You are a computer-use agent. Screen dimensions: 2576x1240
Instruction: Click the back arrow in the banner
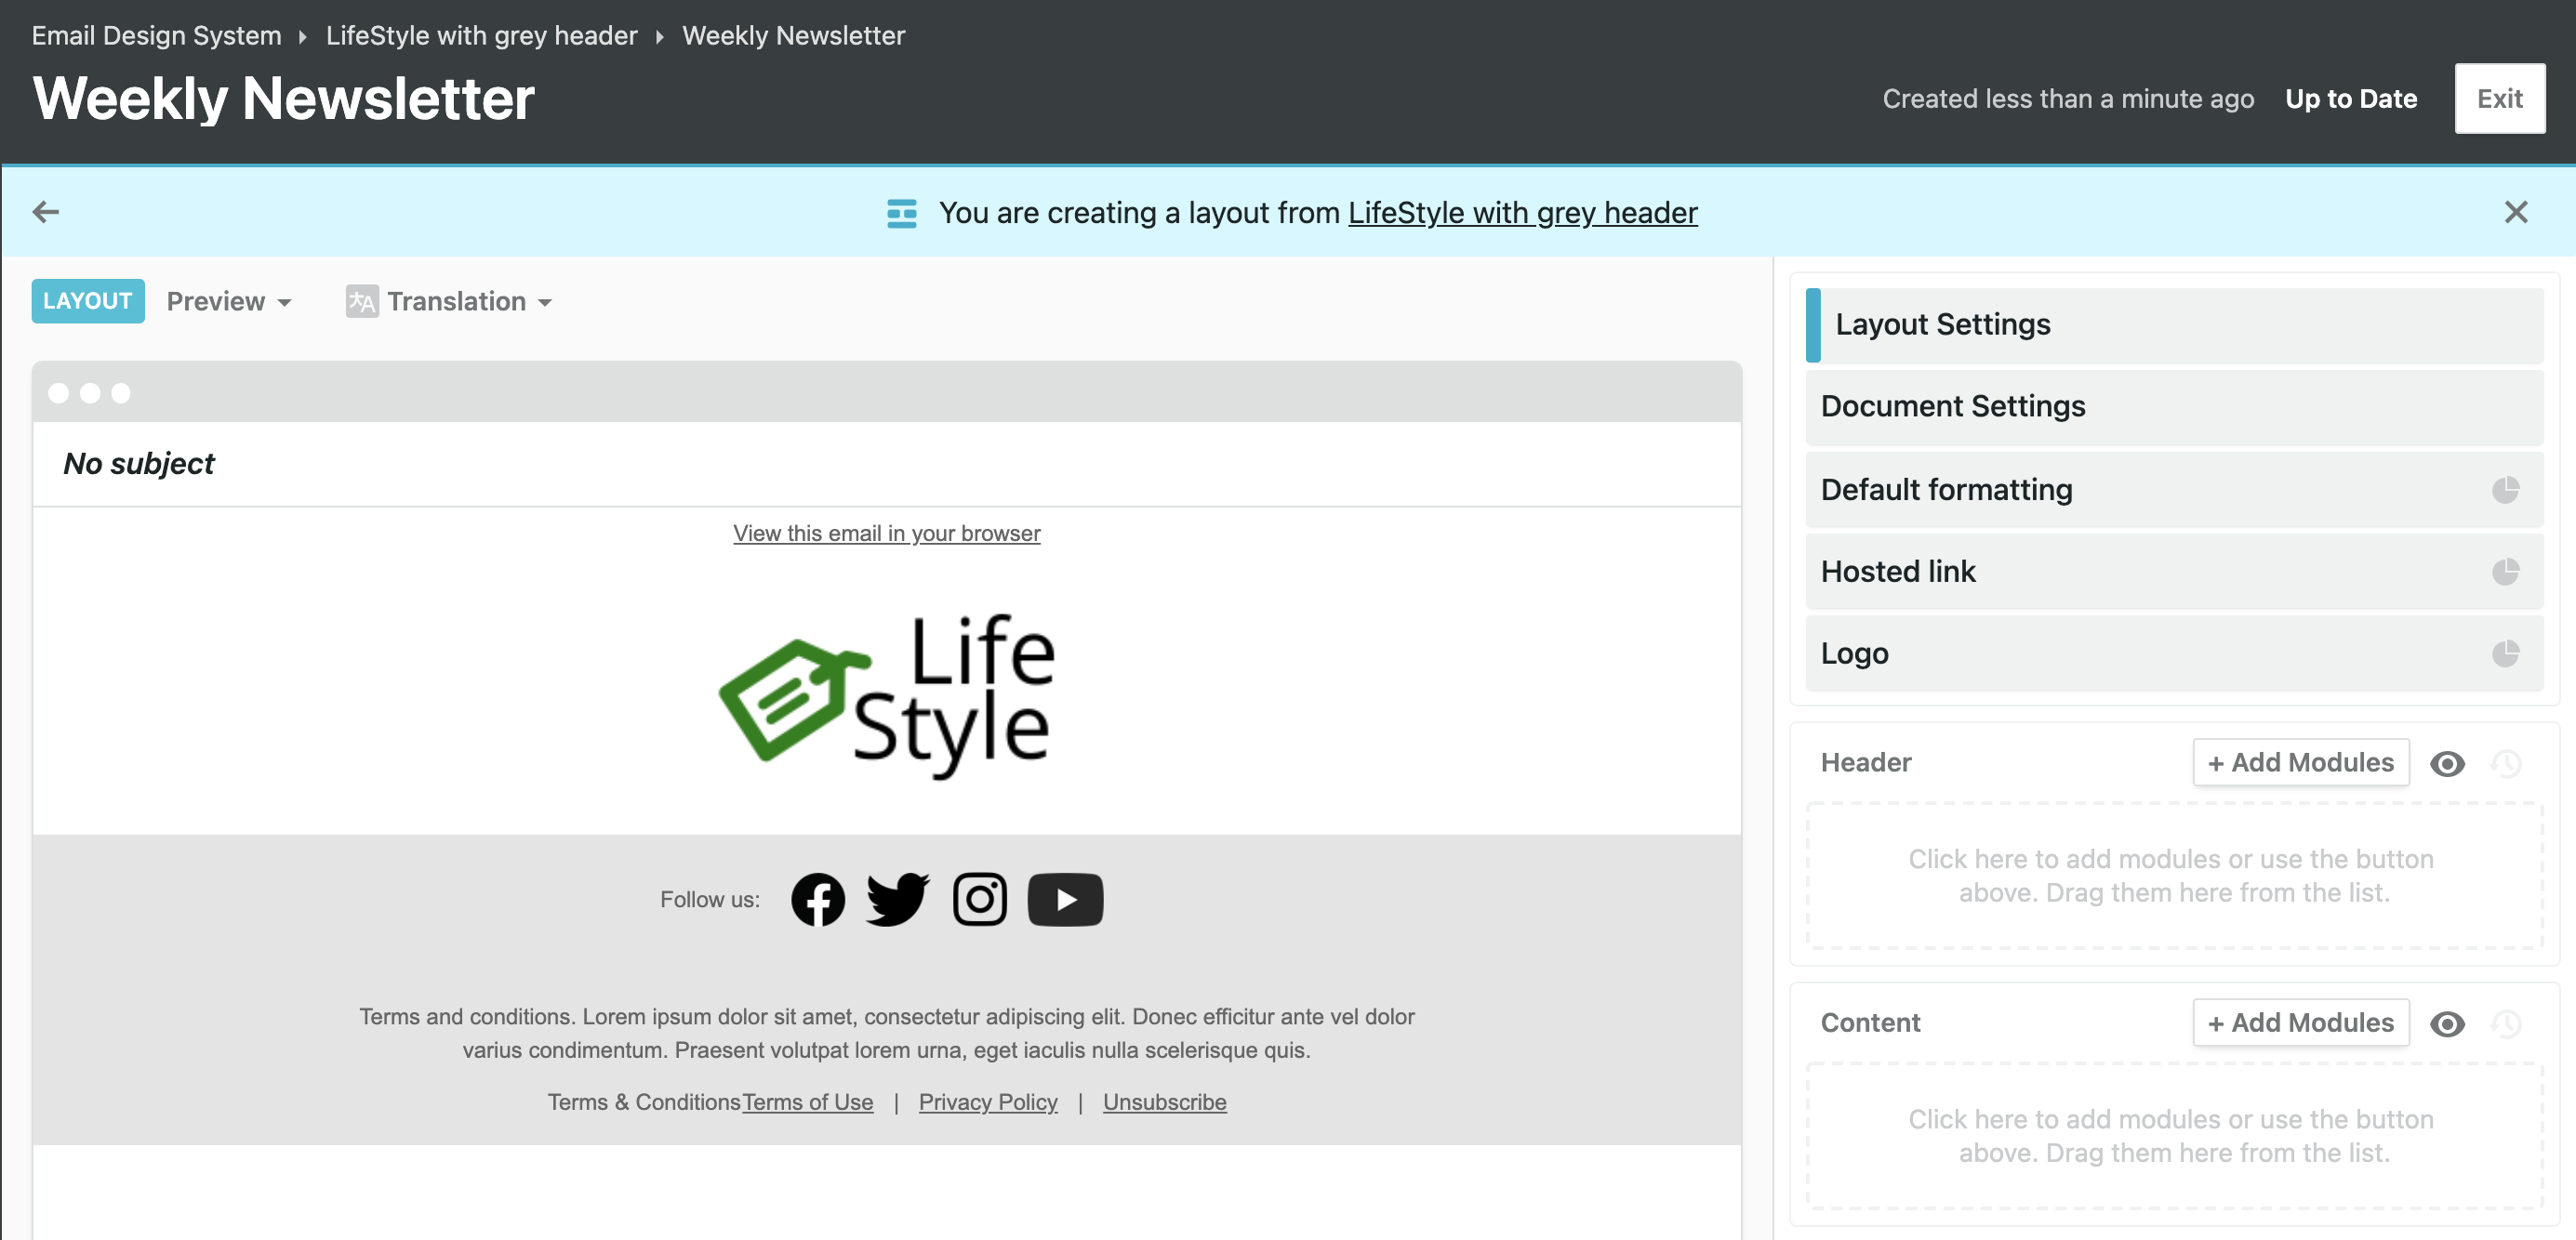(x=46, y=212)
